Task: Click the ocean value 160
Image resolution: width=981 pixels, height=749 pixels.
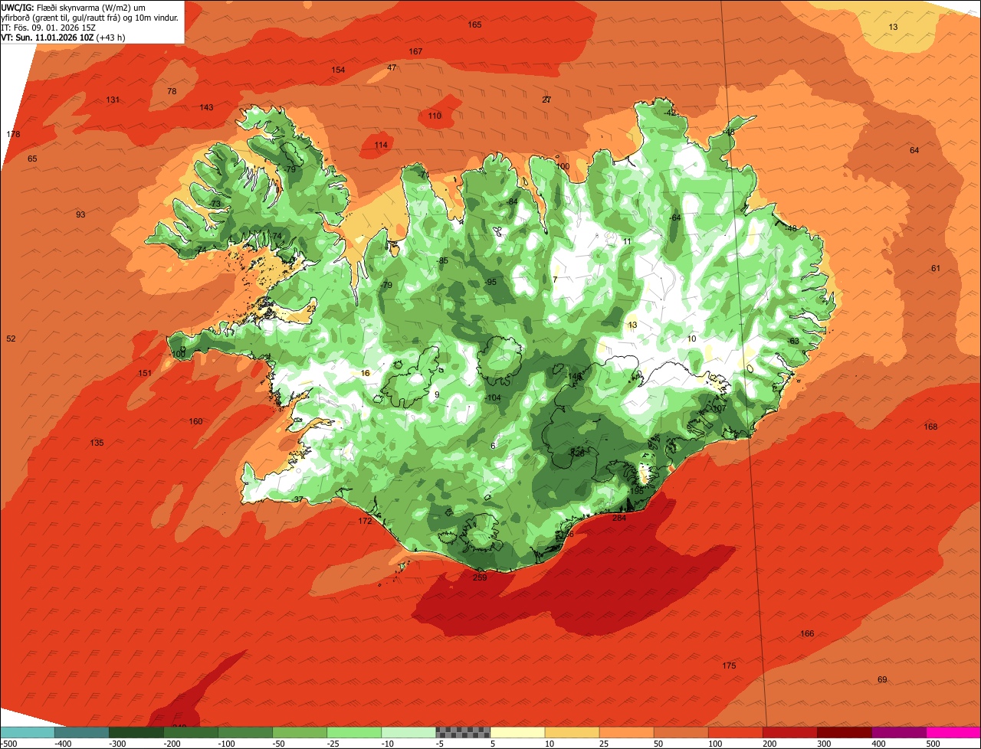Action: tap(195, 421)
